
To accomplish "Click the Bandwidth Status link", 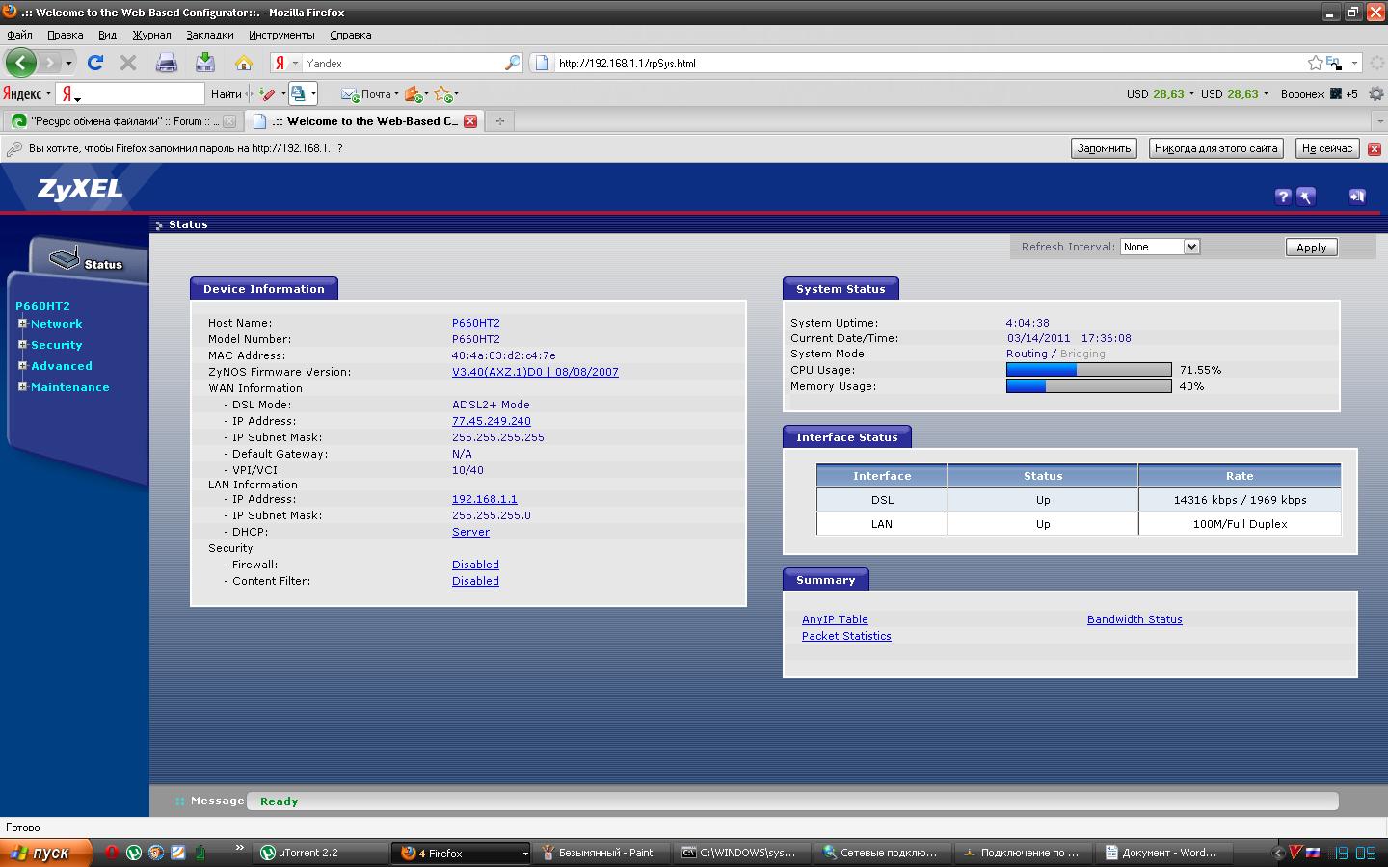I will click(1134, 619).
